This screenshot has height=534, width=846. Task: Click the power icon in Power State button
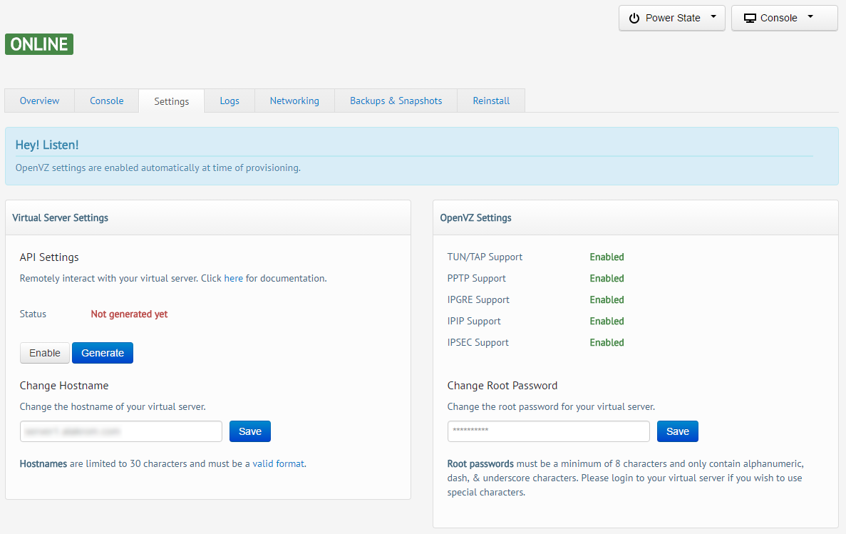(x=634, y=19)
